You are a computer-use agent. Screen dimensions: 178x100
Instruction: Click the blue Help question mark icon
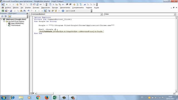point(63,11)
